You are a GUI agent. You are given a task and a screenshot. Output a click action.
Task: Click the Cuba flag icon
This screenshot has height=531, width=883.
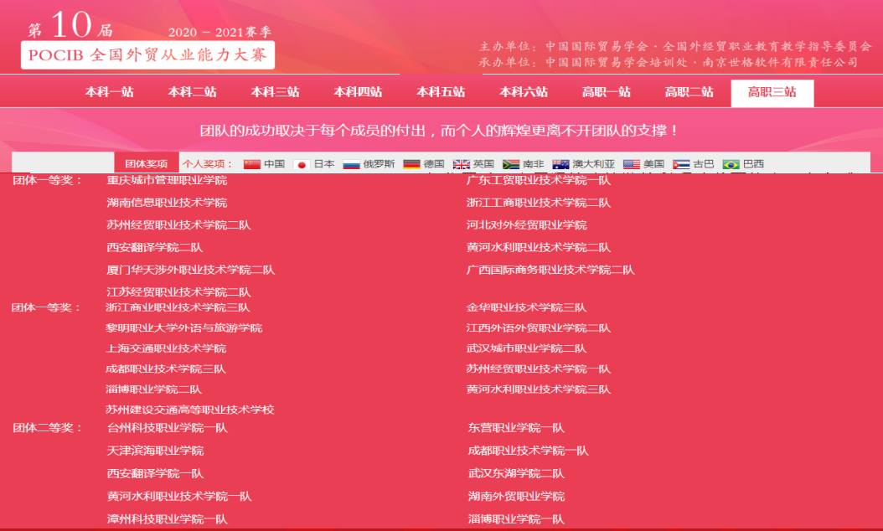[x=681, y=164]
